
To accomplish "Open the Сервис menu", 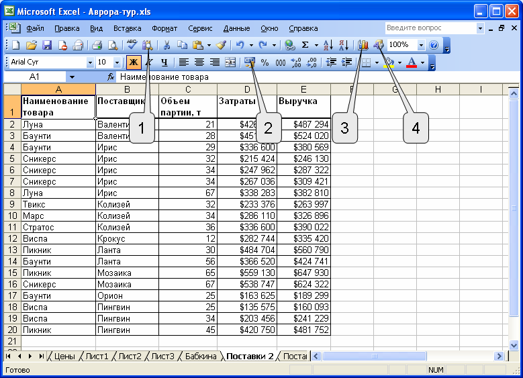I will pos(200,28).
